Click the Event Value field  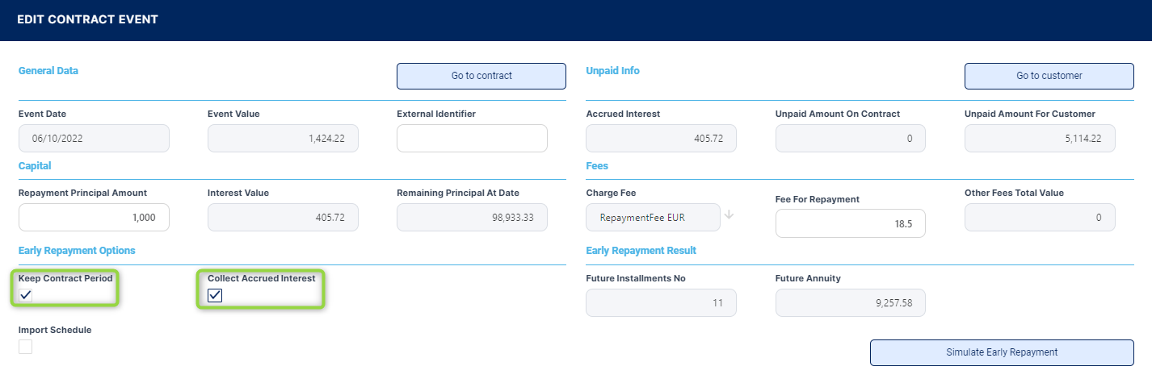coord(283,139)
